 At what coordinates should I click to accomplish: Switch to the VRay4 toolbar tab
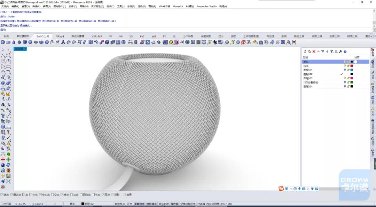60,37
